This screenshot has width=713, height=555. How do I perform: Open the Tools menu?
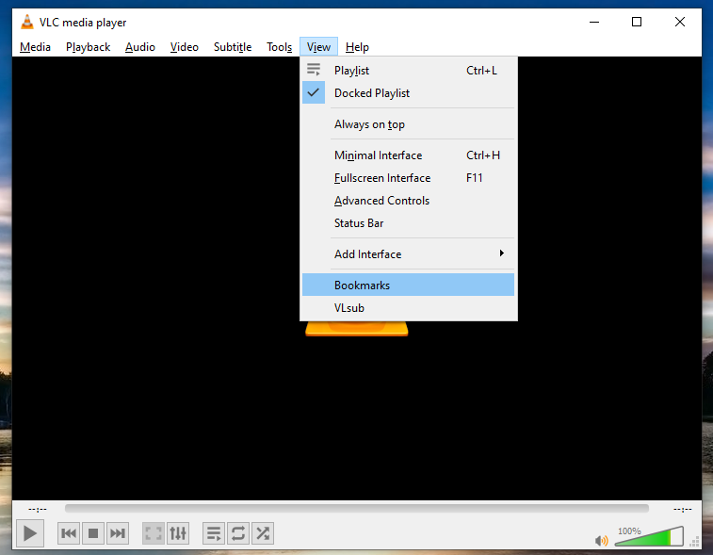(x=279, y=47)
